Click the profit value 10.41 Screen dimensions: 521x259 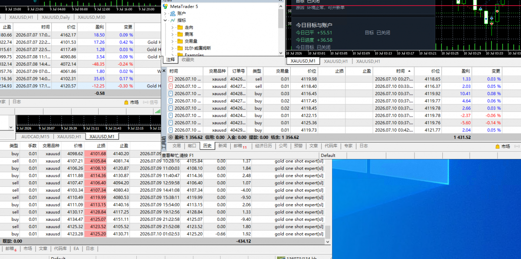click(x=465, y=94)
